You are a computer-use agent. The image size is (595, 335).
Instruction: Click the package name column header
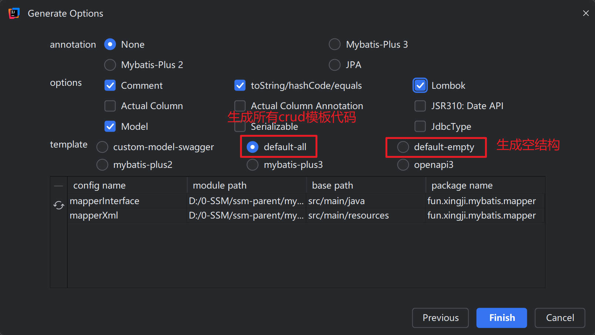click(x=462, y=186)
